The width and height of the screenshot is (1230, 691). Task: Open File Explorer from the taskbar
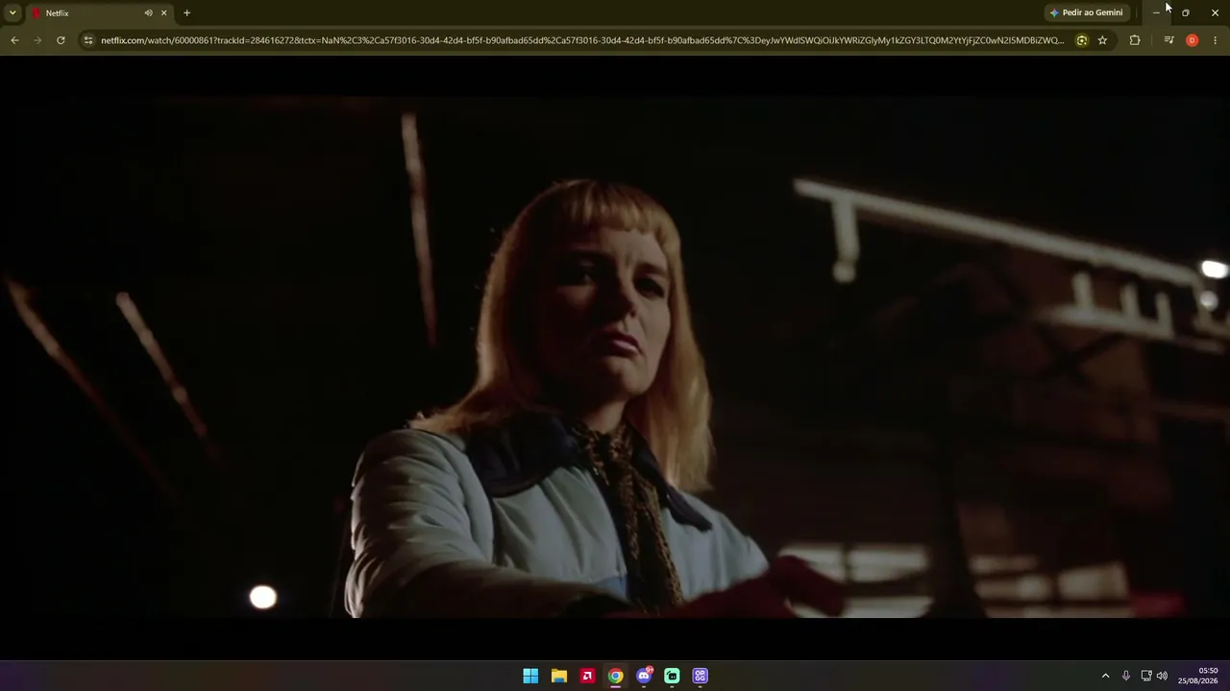(x=559, y=676)
